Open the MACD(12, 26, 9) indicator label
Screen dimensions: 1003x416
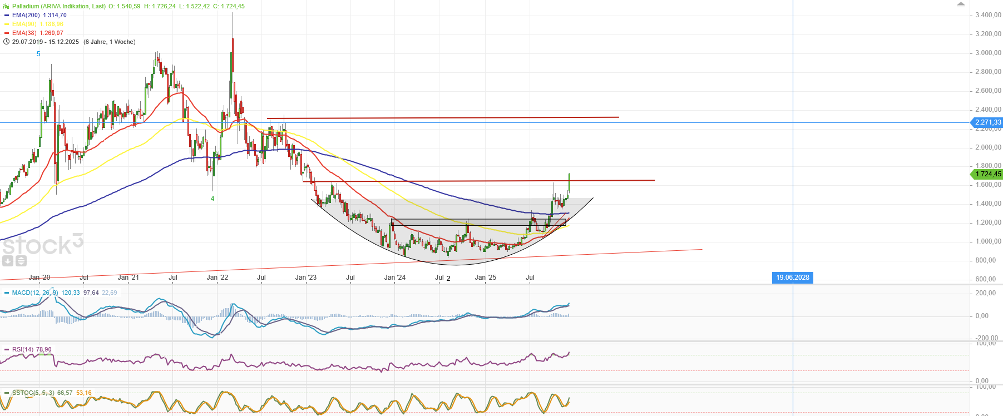35,293
